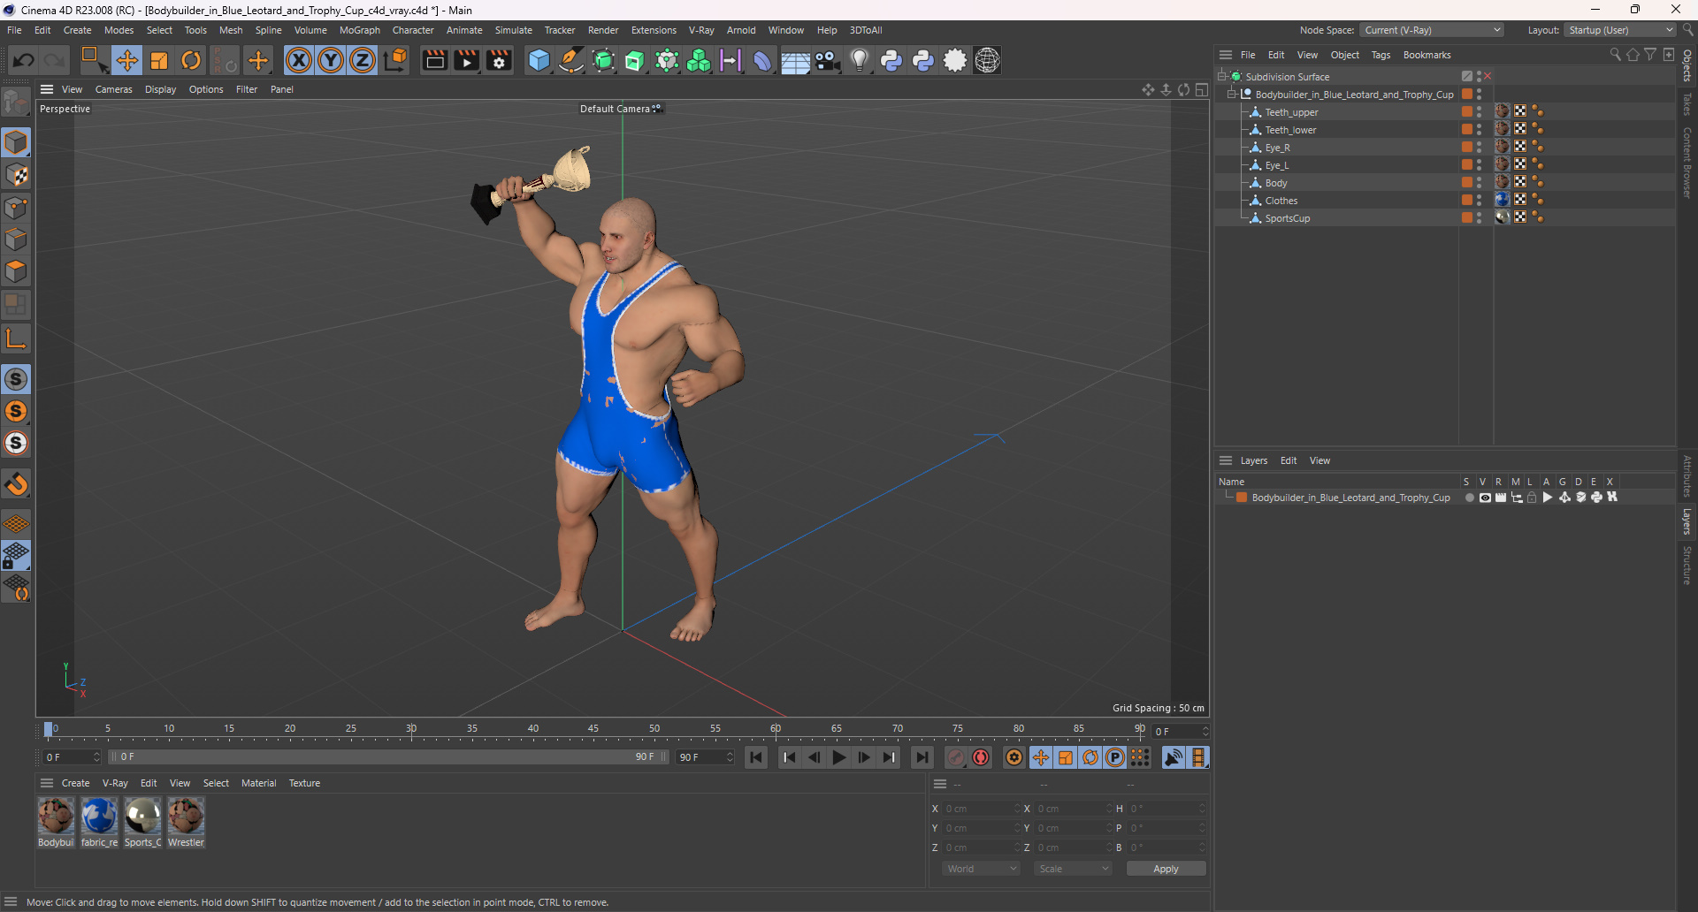This screenshot has height=912, width=1698.
Task: Open the World coordinate dropdown
Action: [982, 869]
